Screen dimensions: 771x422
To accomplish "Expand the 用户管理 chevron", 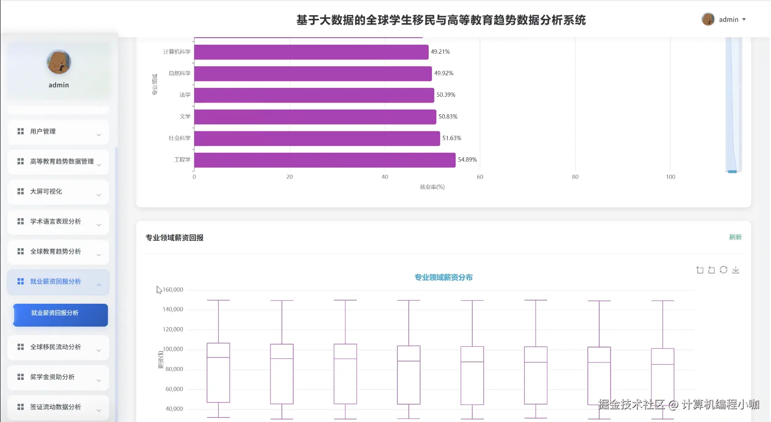I will (99, 135).
